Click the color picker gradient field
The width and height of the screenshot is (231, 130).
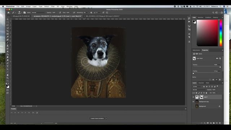point(207,33)
